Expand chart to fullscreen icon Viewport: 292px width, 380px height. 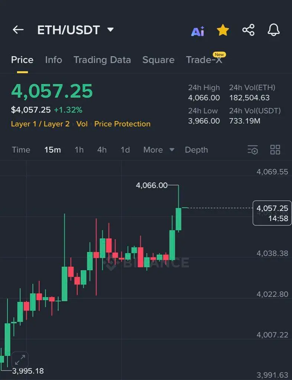[20, 360]
